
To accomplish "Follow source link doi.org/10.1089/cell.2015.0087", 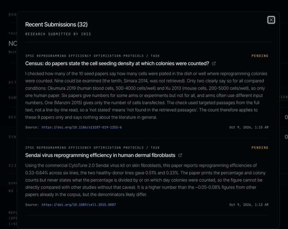I will click(79, 205).
